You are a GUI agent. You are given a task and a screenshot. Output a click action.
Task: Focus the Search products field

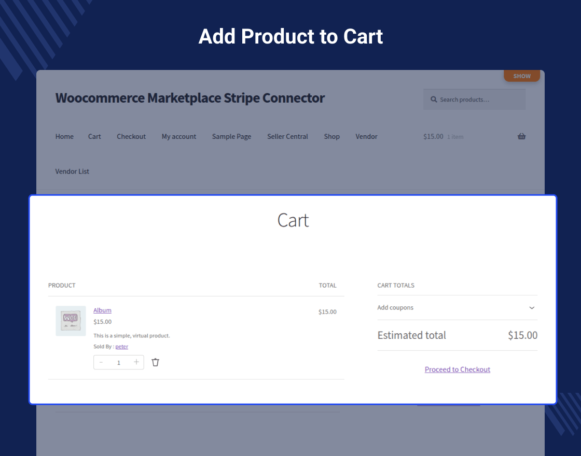coord(474,99)
